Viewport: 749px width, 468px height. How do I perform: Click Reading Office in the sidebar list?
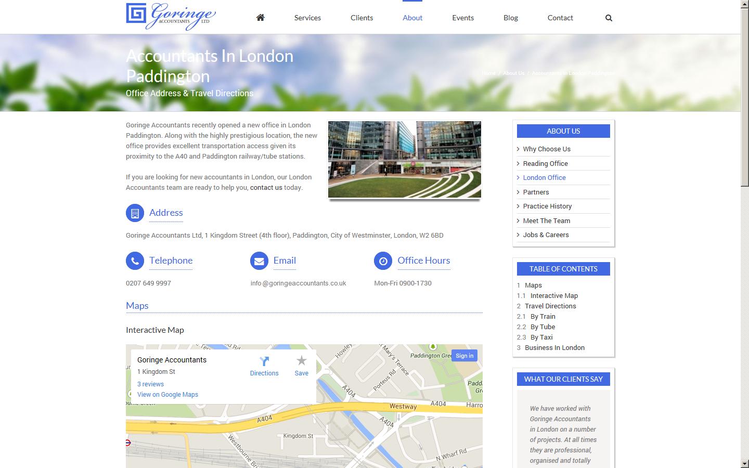click(x=544, y=163)
